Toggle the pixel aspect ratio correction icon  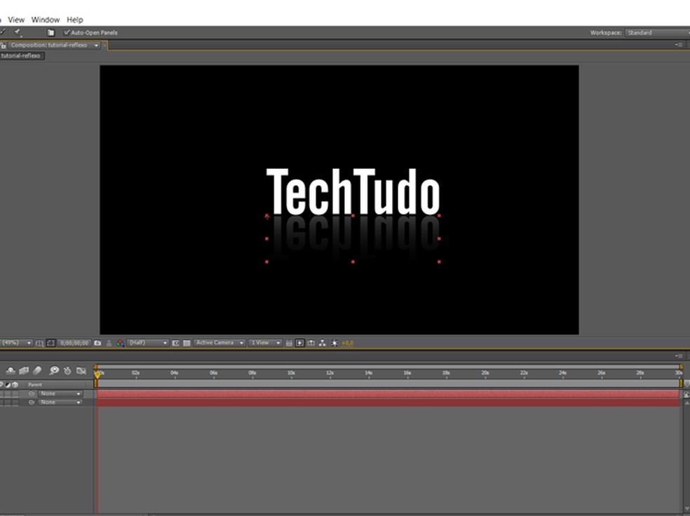pos(289,343)
